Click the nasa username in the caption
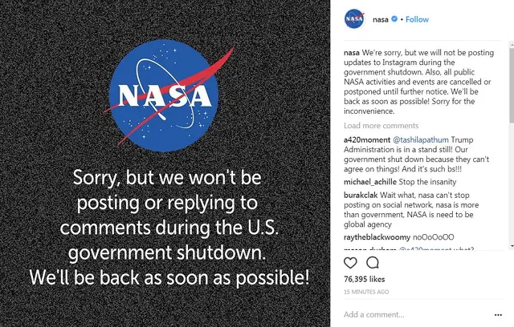Image resolution: width=514 pixels, height=327 pixels. [352, 52]
